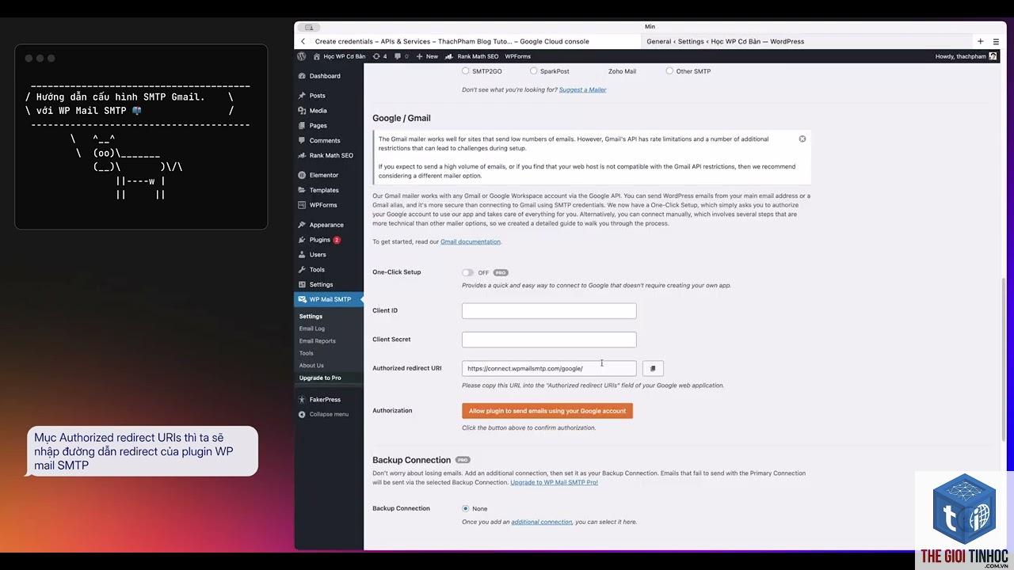Open the Tools menu in the sidebar
The width and height of the screenshot is (1014, 570).
pyautogui.click(x=317, y=270)
